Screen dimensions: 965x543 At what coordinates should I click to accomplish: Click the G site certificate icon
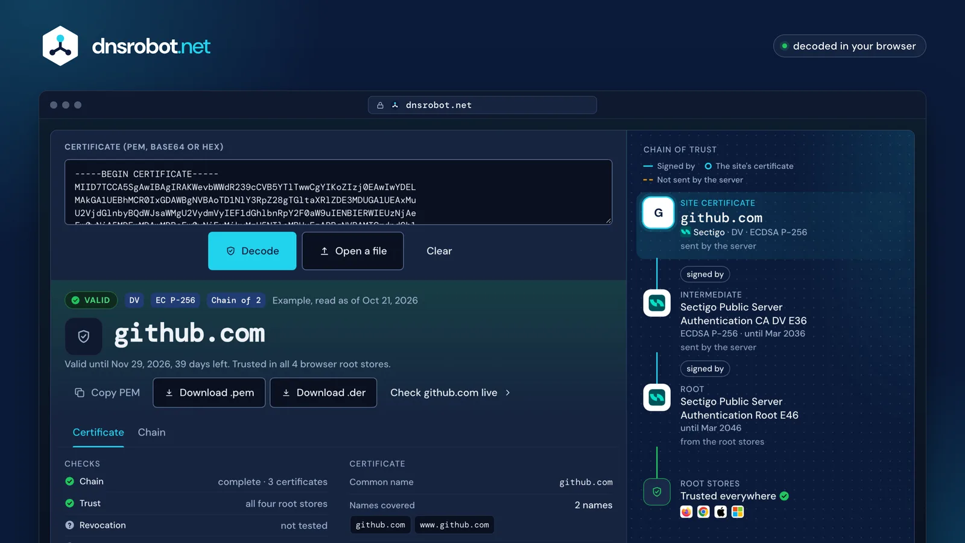(658, 212)
